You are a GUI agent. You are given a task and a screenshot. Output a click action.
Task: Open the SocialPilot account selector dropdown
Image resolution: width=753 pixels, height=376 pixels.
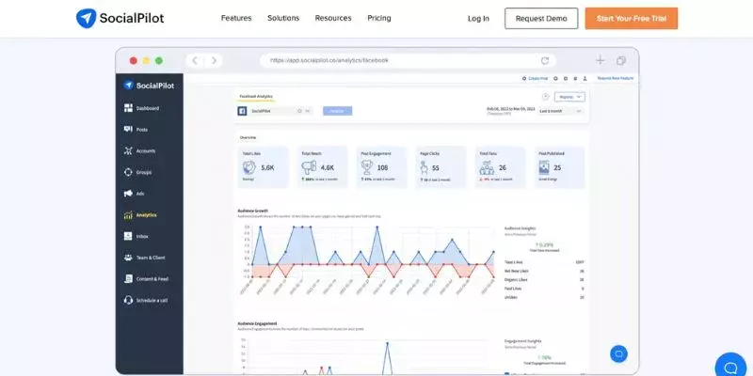pos(281,111)
